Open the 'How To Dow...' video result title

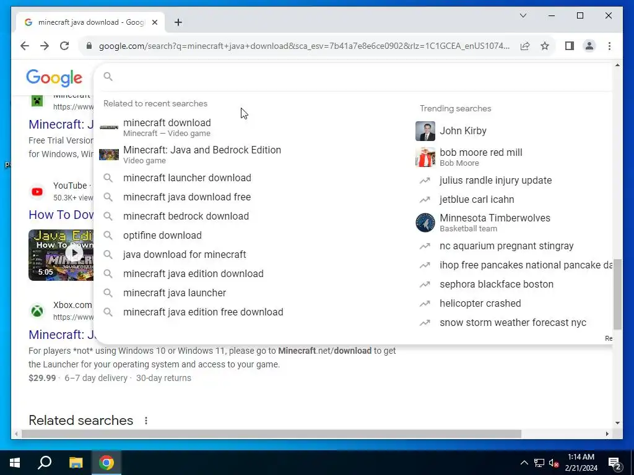click(x=61, y=215)
